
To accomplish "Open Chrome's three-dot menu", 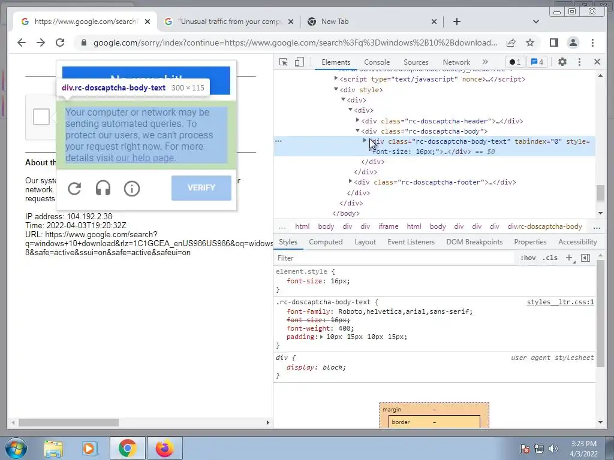I will click(592, 43).
